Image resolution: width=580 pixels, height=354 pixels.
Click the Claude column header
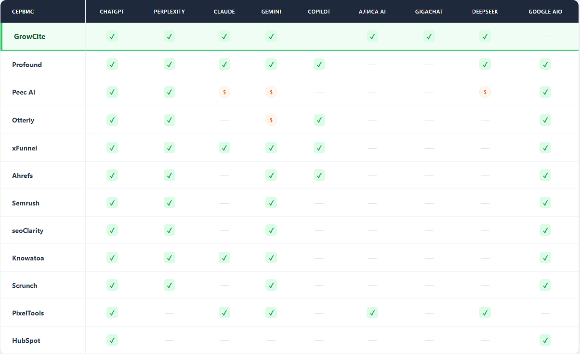(224, 12)
